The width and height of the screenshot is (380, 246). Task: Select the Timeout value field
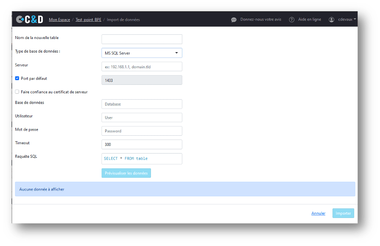(x=142, y=145)
